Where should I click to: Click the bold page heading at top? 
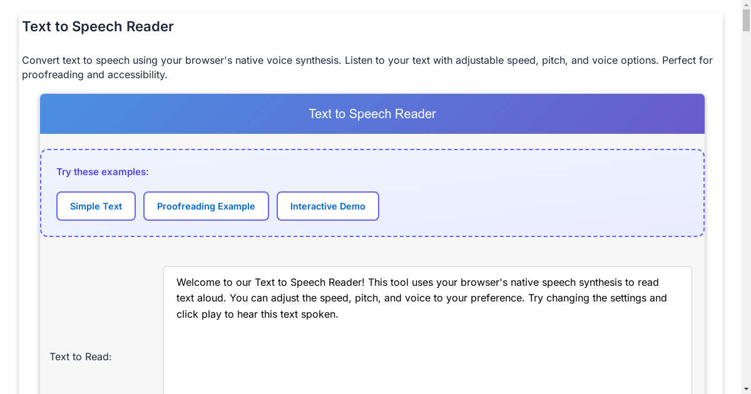pos(98,27)
